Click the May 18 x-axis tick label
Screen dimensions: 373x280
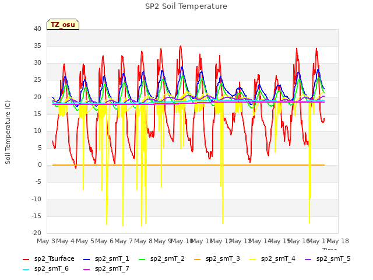[338, 241]
